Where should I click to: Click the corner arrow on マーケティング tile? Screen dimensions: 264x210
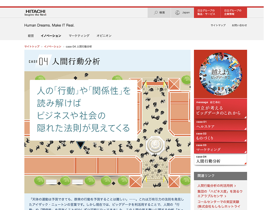coord(245,152)
